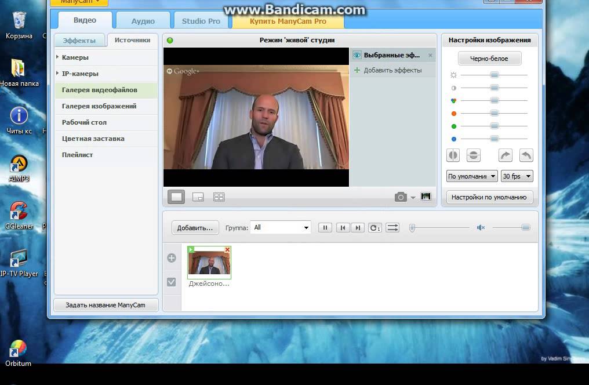The image size is (589, 385).
Task: Open the image gallery icon beside camera
Action: pyautogui.click(x=426, y=197)
